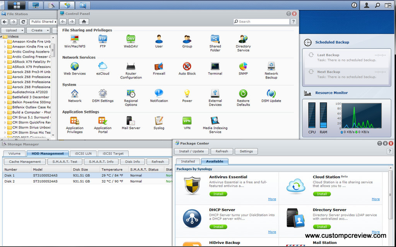This screenshot has height=247, width=396.
Task: Open Router Configuration
Action: tap(131, 70)
